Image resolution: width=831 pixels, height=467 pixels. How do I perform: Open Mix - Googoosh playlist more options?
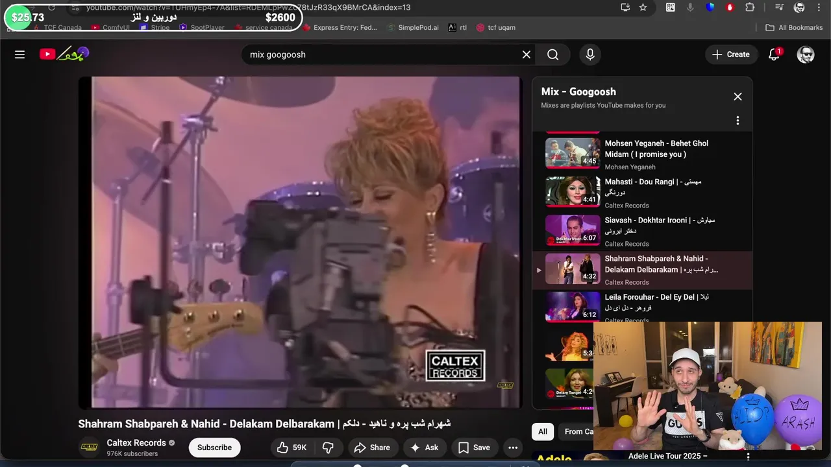pos(738,121)
